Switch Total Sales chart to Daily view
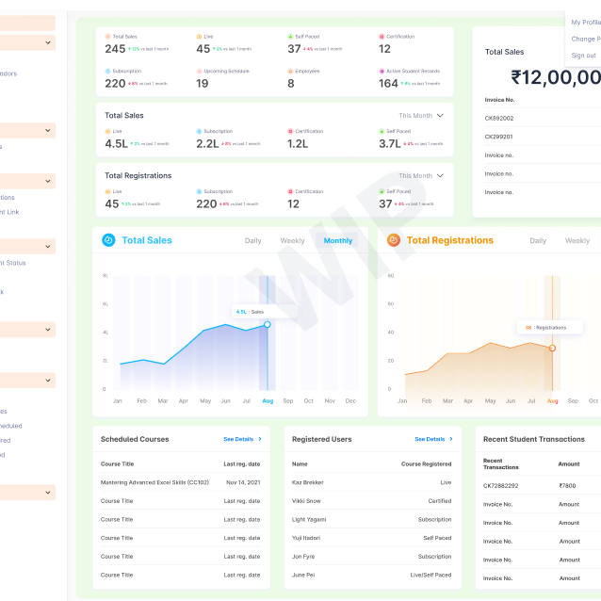This screenshot has width=601, height=601. point(253,241)
